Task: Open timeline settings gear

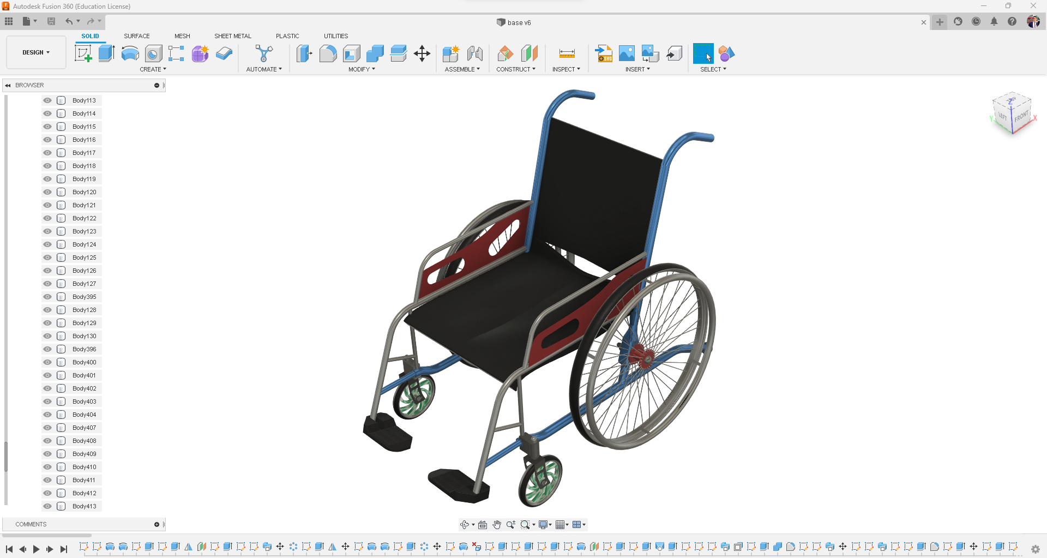Action: 1035,549
